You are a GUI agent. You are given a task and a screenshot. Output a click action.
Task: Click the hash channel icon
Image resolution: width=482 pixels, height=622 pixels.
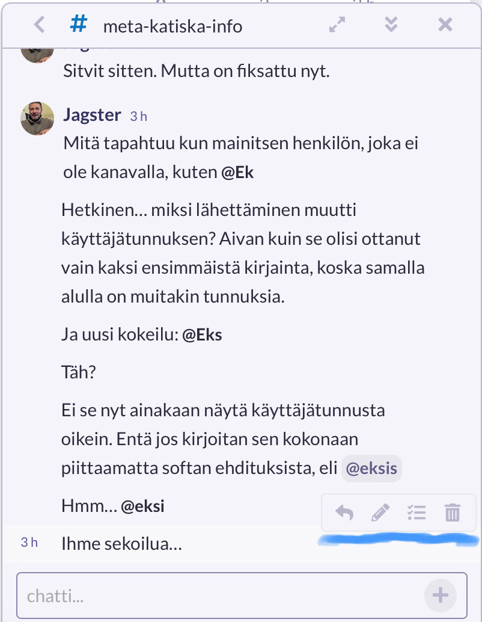(x=78, y=25)
